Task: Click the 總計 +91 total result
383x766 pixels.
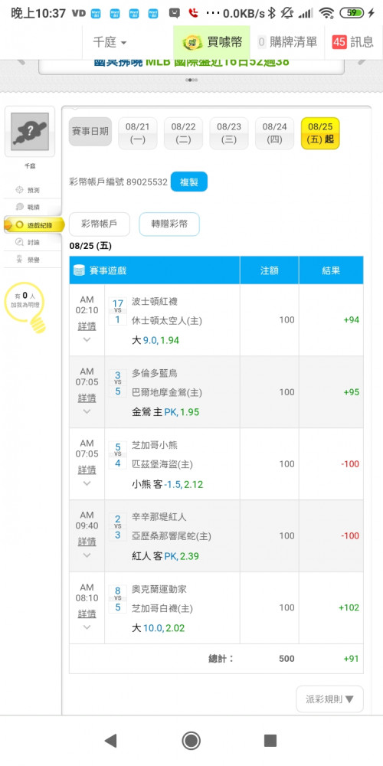Action: pyautogui.click(x=351, y=659)
